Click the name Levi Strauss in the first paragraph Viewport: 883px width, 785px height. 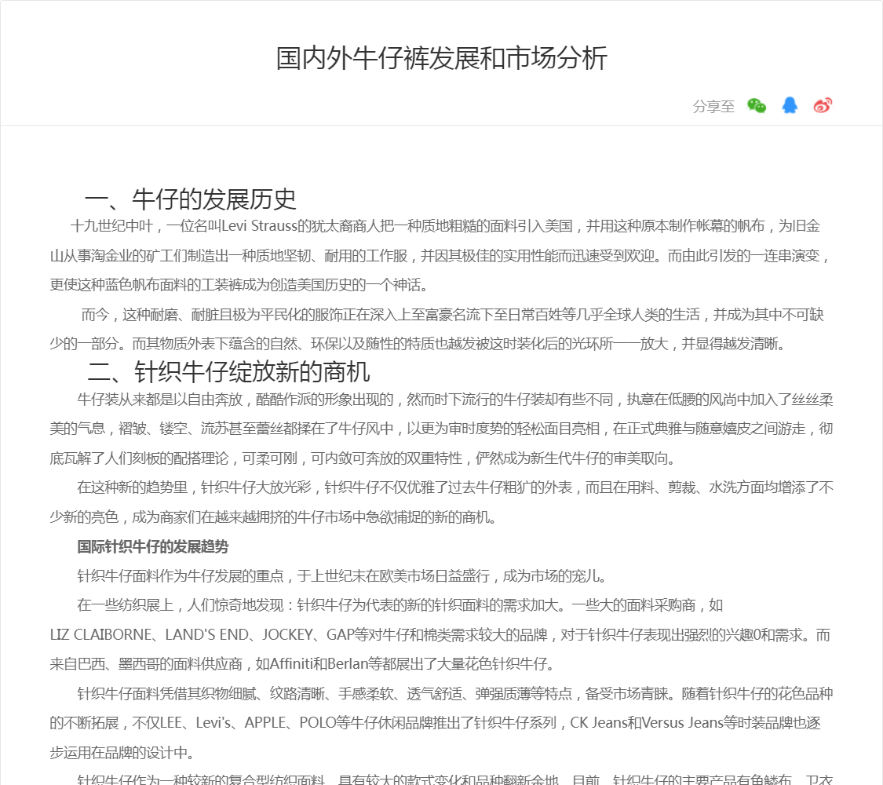coord(259,226)
